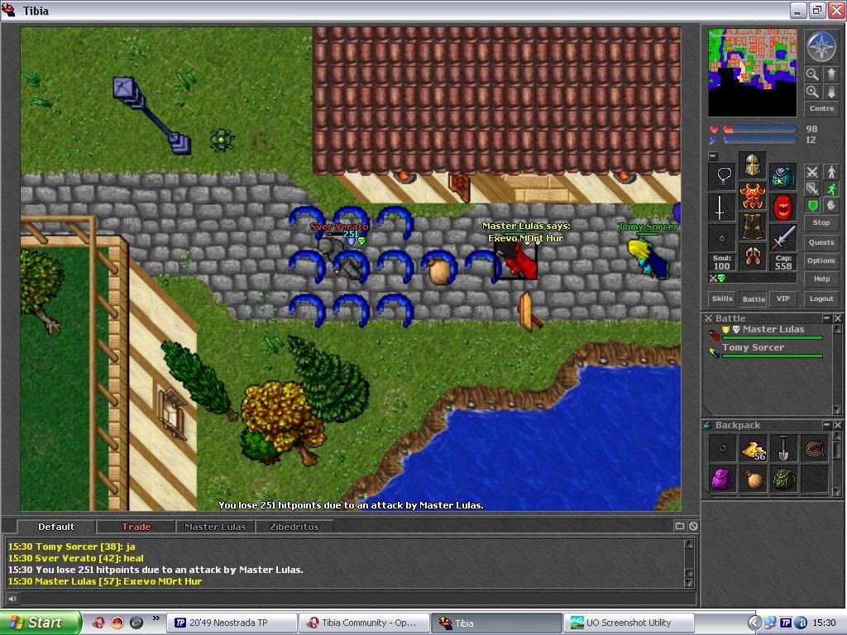This screenshot has height=635, width=847.
Task: Open the Help menu
Action: tap(821, 279)
